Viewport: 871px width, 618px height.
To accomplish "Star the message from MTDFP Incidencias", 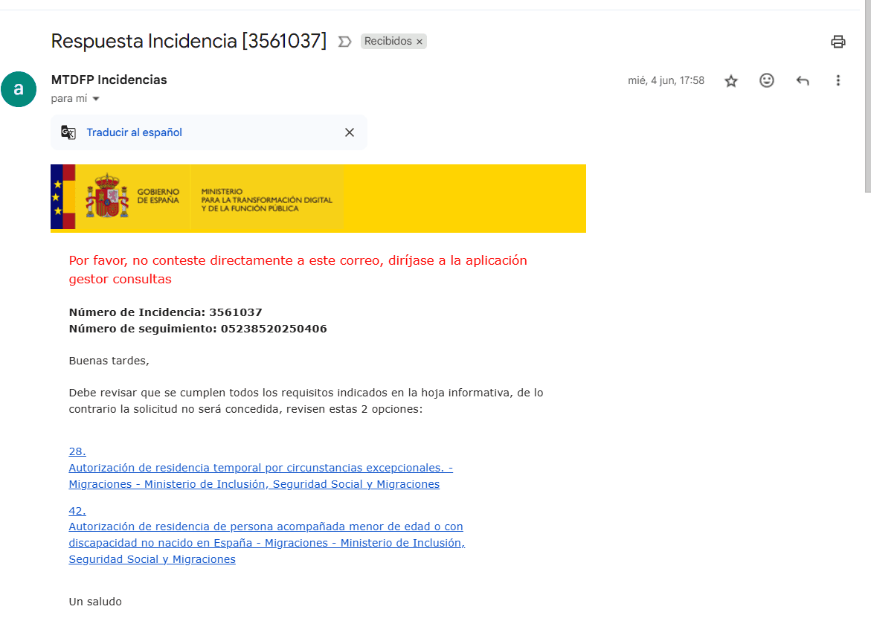I will (x=731, y=81).
